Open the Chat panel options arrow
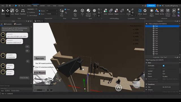The image size is (181, 102). click(27, 21)
